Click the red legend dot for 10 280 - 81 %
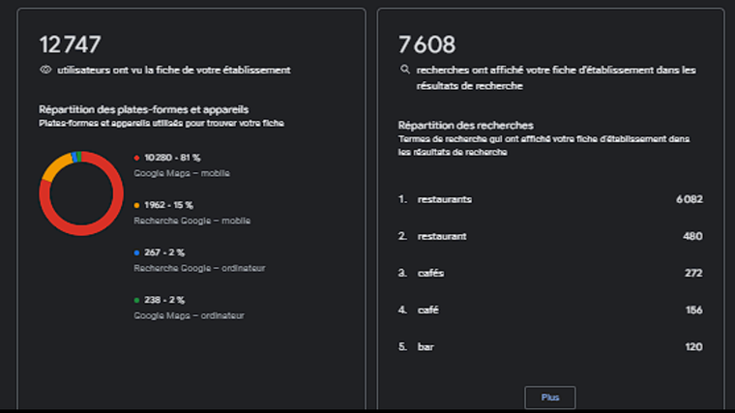Image resolution: width=735 pixels, height=413 pixels. pyautogui.click(x=137, y=157)
